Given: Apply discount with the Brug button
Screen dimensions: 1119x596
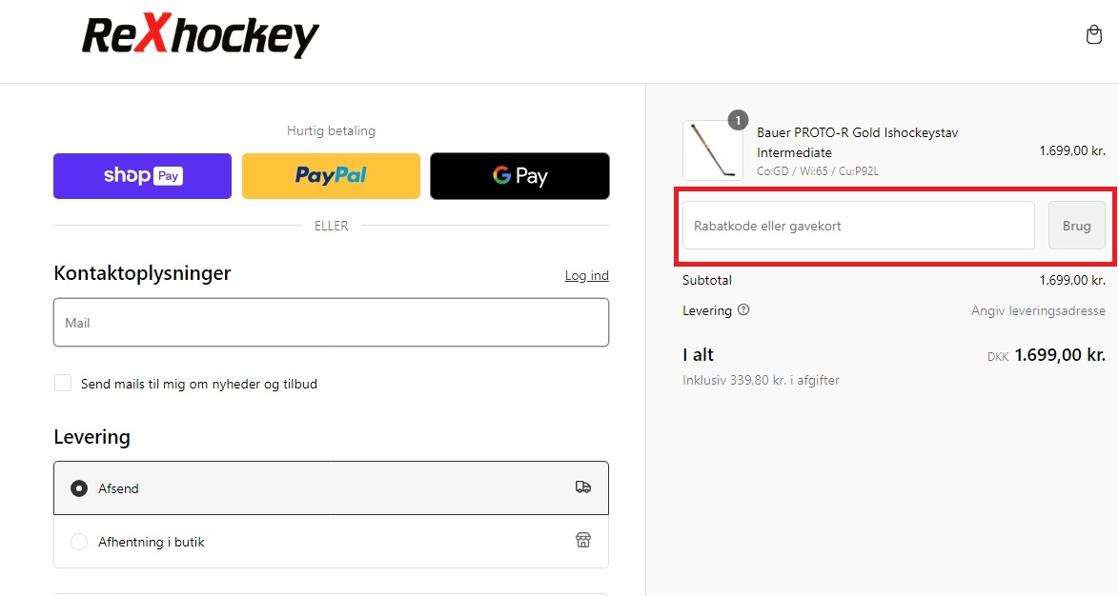Looking at the screenshot, I should pyautogui.click(x=1077, y=226).
